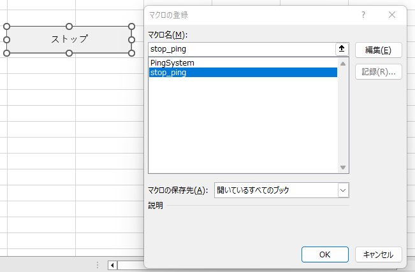This screenshot has width=415, height=272.
Task: Open the マクロの保存先 dropdown
Action: point(343,190)
